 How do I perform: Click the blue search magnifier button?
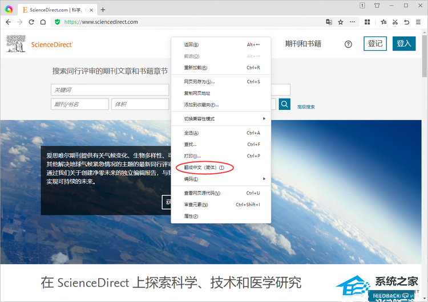click(x=284, y=104)
